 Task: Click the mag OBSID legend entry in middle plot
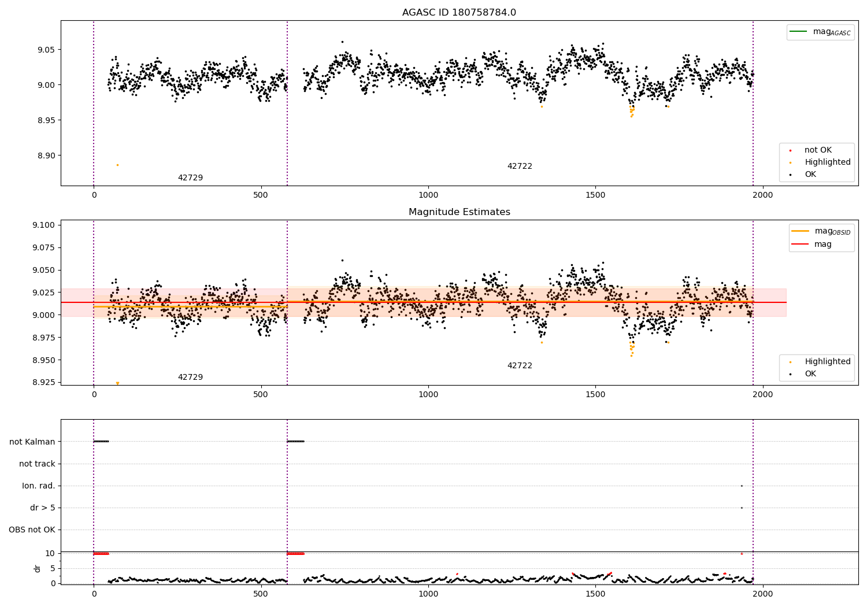tap(821, 231)
